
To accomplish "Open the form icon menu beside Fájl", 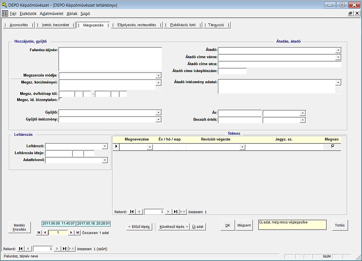I will coord(5,13).
